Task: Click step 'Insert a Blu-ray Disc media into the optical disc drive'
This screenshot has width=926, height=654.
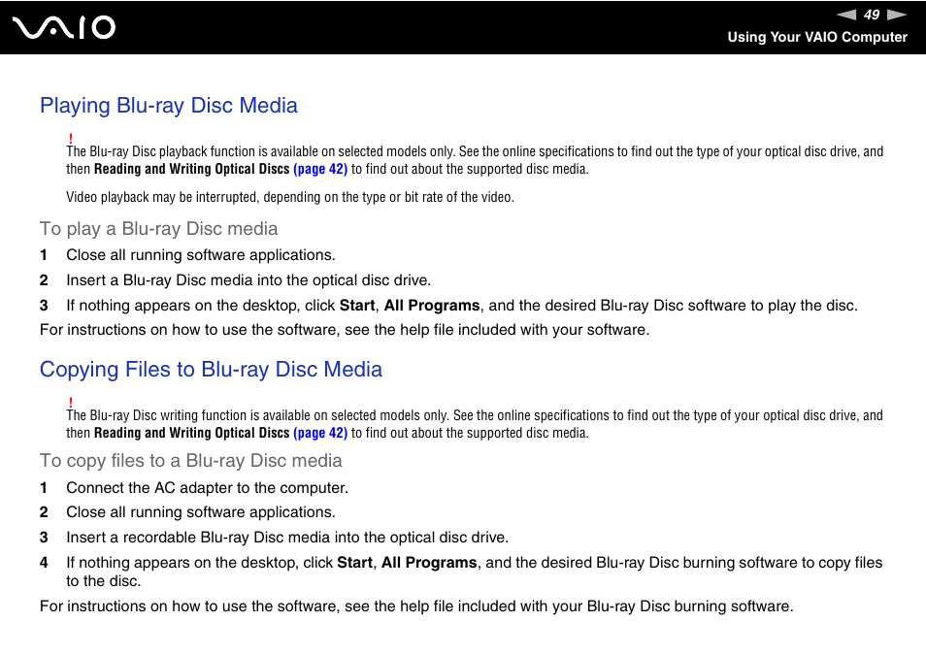Action: (x=248, y=280)
